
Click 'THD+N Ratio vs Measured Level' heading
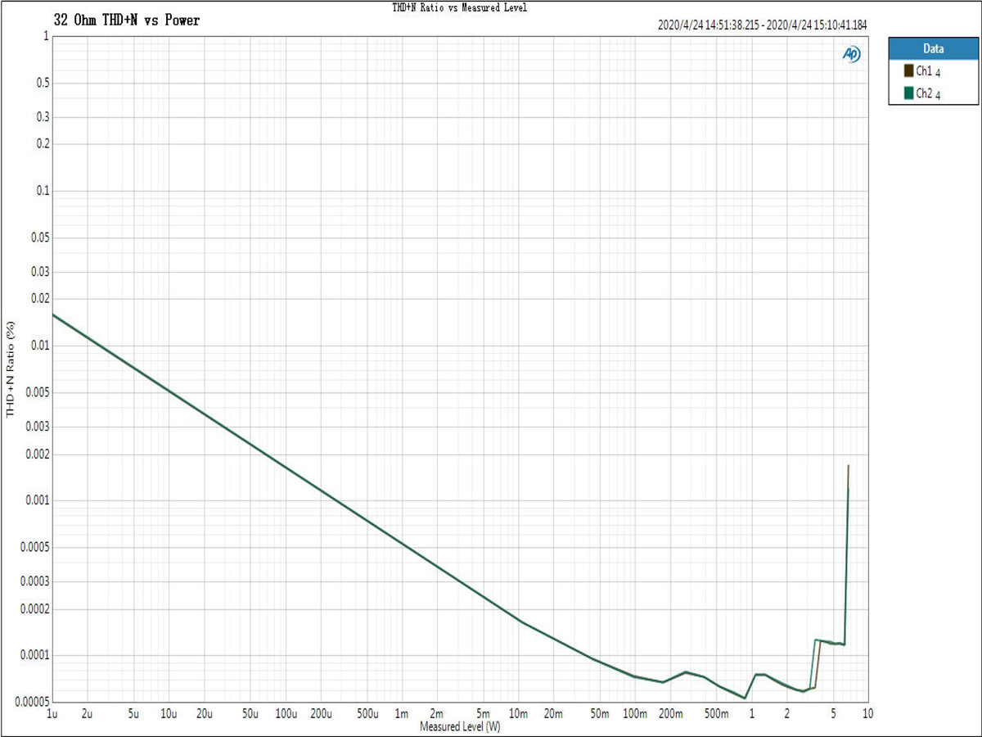(x=460, y=7)
